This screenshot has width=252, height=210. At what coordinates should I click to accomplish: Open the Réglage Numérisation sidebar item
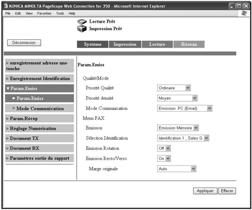39,128
